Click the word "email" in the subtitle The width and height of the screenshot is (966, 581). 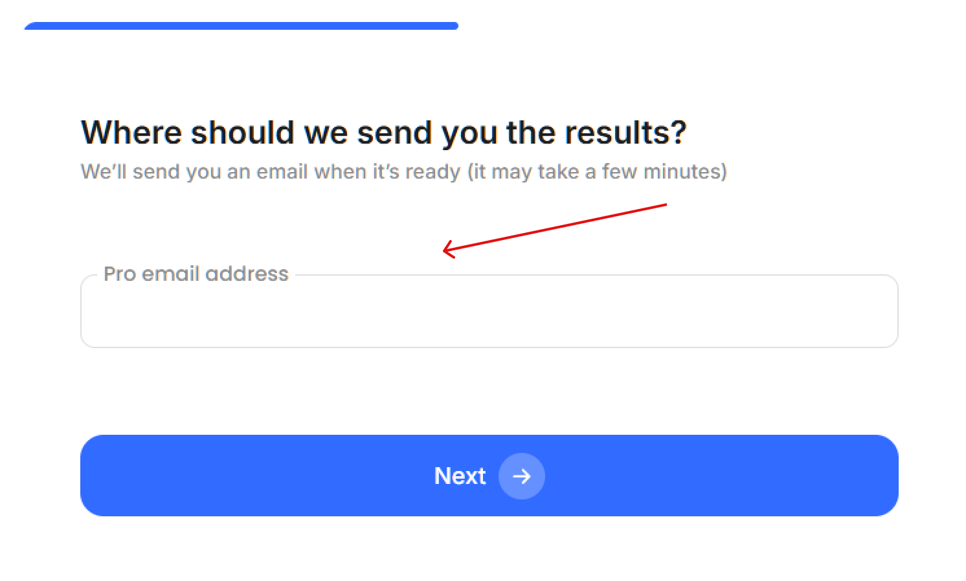point(282,171)
